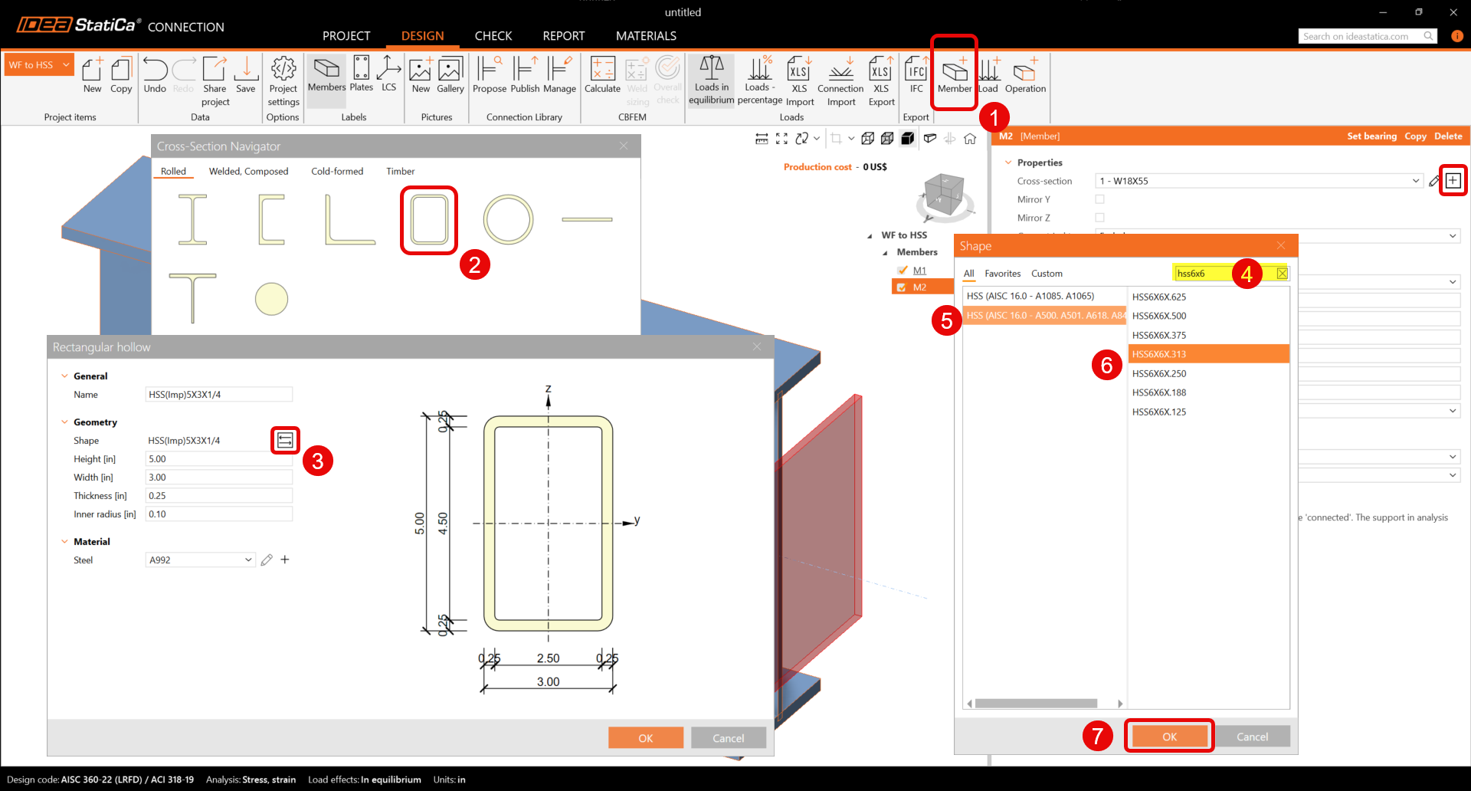Collapse the Geometry section

point(65,422)
